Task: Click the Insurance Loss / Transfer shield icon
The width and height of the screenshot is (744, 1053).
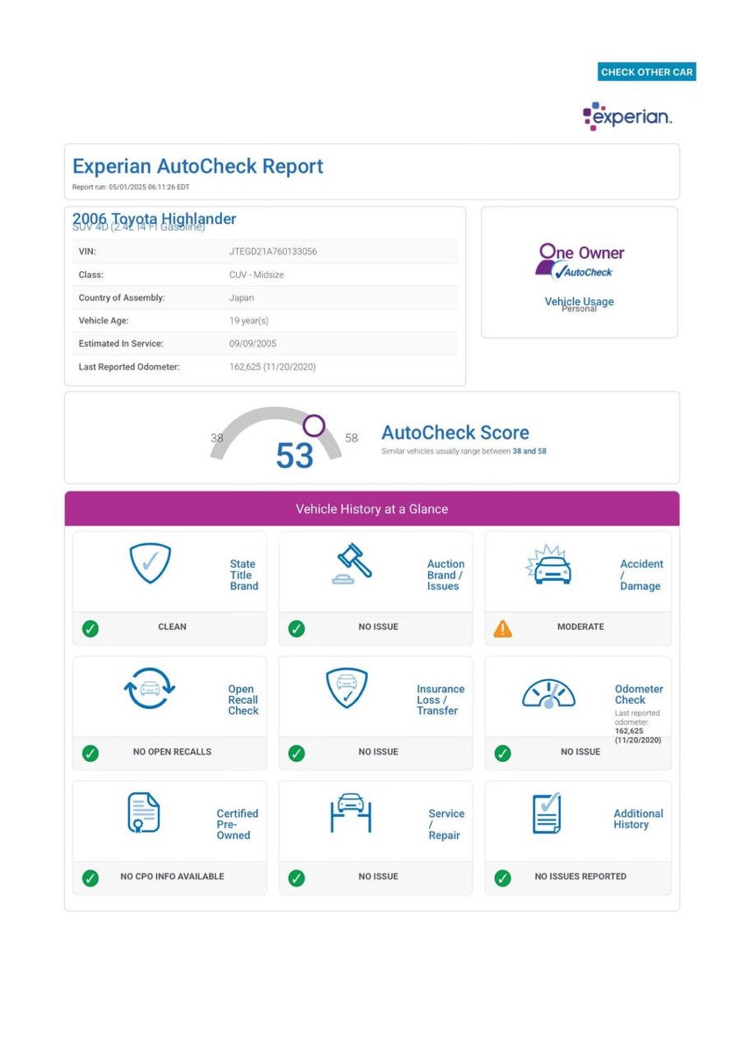Action: [347, 689]
